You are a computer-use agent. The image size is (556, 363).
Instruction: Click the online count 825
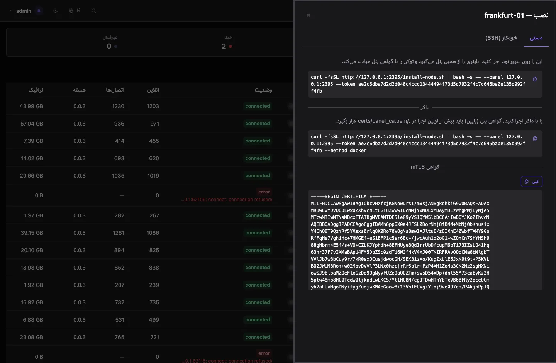tap(154, 250)
